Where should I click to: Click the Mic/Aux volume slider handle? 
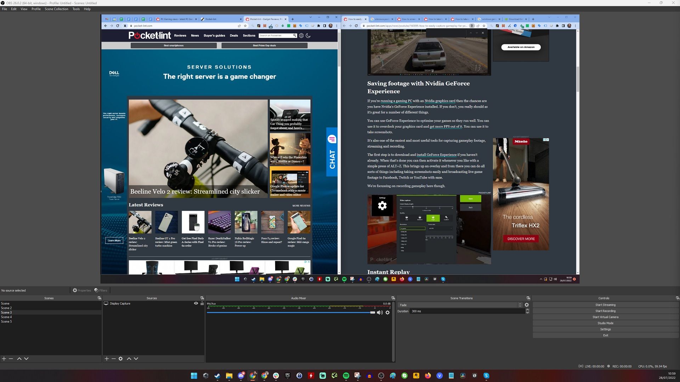(372, 313)
